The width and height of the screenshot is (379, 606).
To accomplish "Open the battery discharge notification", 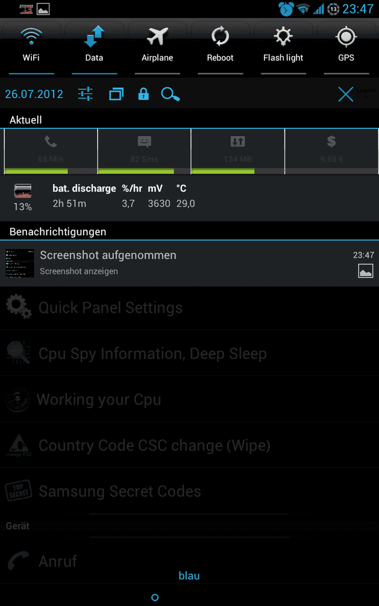I will (190, 198).
